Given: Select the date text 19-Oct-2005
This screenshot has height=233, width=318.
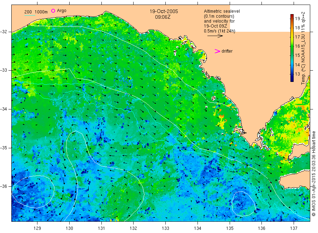Looking at the screenshot, I should point(164,11).
